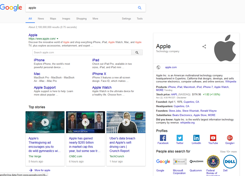Select Dell logo in People also search
This screenshot has height=176, width=245.
click(230, 162)
